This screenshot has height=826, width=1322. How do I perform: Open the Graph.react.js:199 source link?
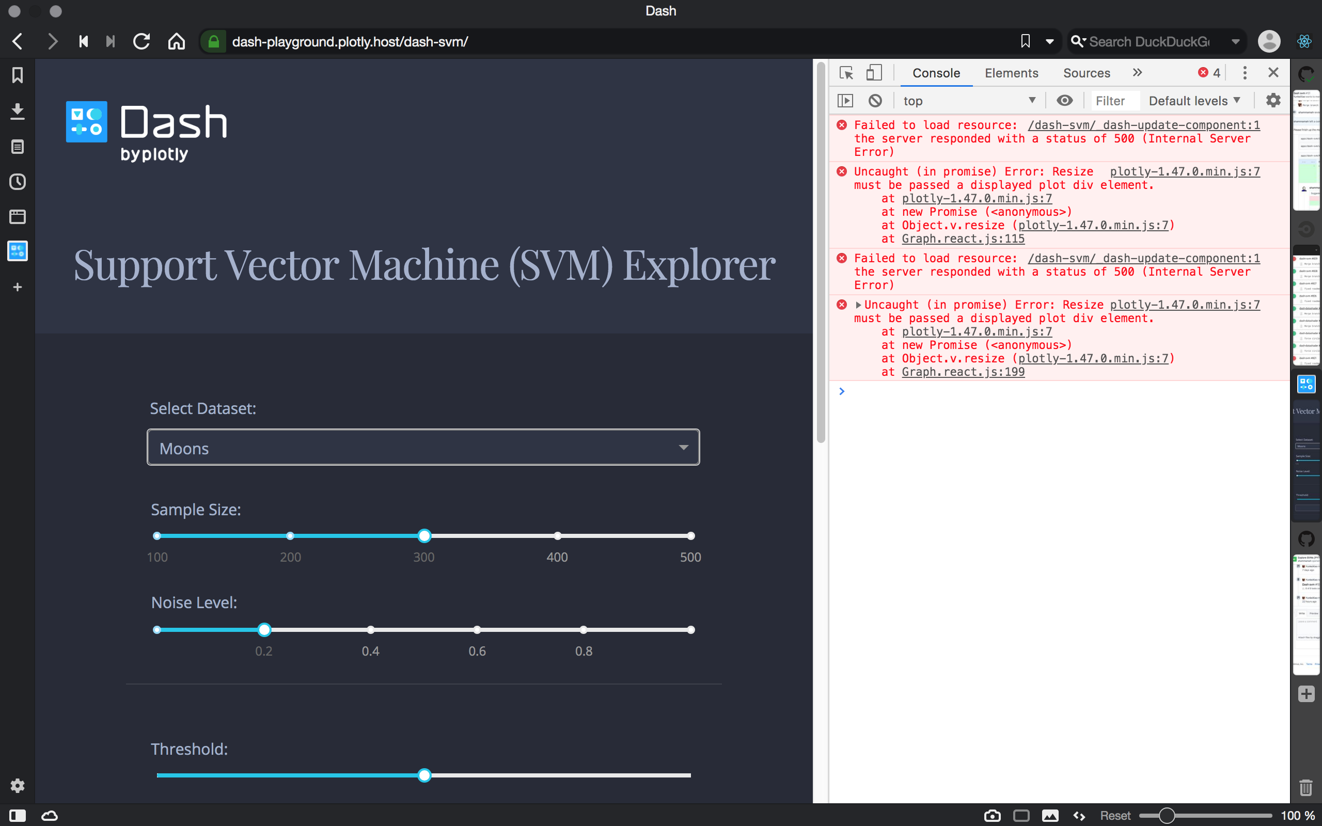[963, 372]
